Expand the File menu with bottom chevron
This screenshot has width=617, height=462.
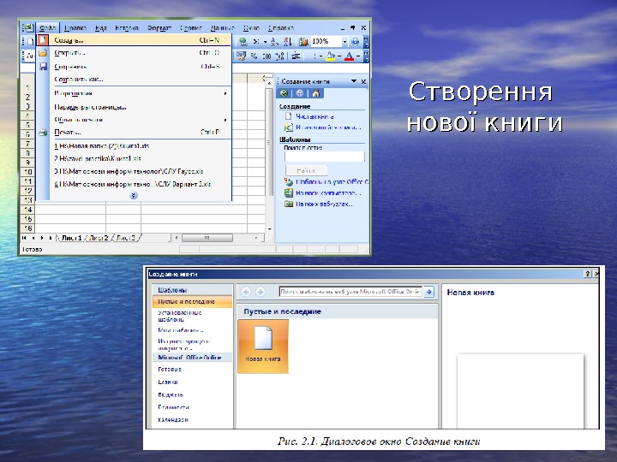click(x=134, y=195)
